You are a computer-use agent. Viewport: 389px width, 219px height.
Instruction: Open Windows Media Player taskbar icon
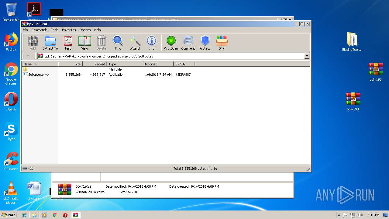click(45, 215)
